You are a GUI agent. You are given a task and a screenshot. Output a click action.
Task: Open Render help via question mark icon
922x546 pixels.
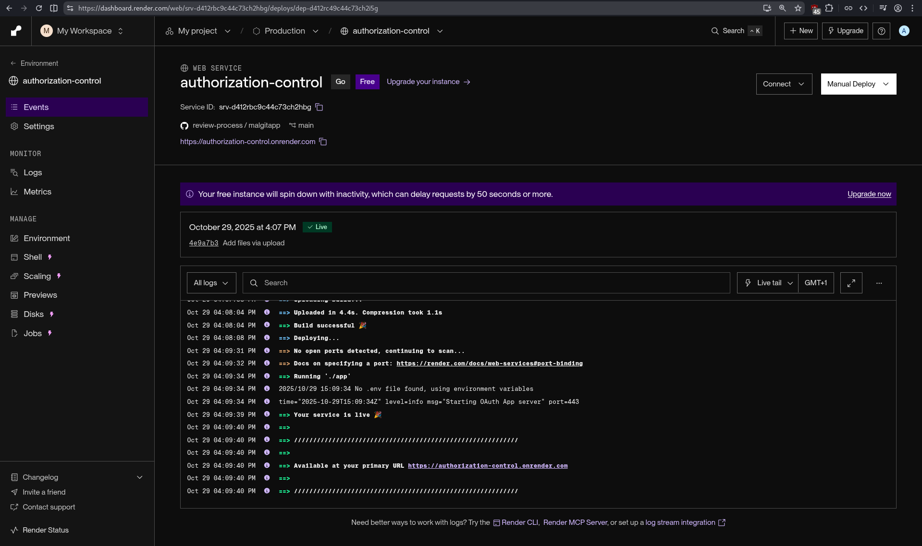click(x=881, y=31)
